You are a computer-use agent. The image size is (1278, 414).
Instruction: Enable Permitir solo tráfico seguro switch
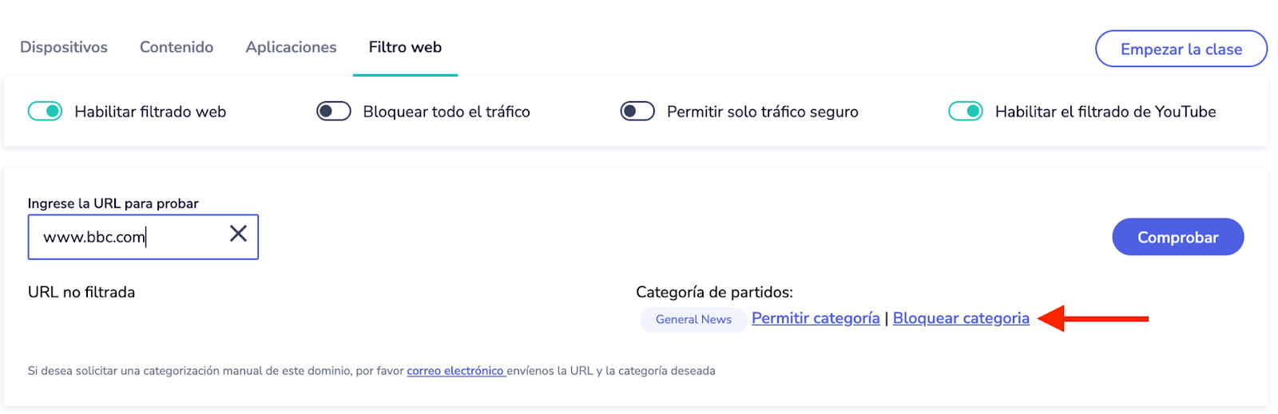pyautogui.click(x=637, y=112)
